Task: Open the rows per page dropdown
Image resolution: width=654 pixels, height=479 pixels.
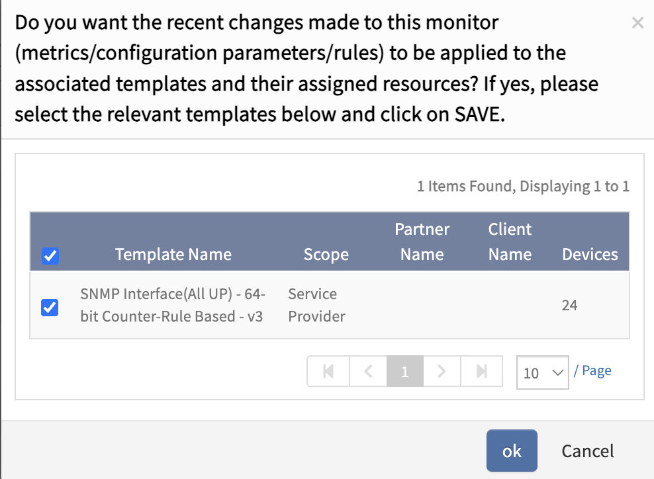Action: 542,372
